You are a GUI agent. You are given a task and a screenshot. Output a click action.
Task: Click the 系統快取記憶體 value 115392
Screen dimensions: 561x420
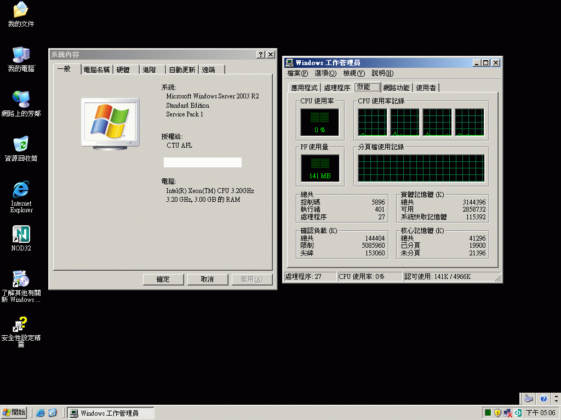coord(476,217)
